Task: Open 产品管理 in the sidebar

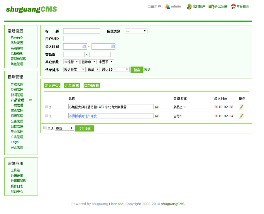Action: (16, 100)
